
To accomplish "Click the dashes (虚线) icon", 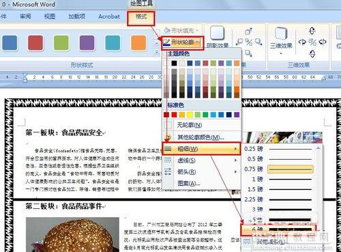I will point(168,160).
